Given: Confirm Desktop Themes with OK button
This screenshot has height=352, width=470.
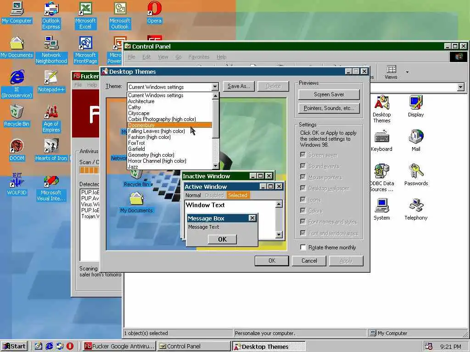Looking at the screenshot, I should click(272, 261).
